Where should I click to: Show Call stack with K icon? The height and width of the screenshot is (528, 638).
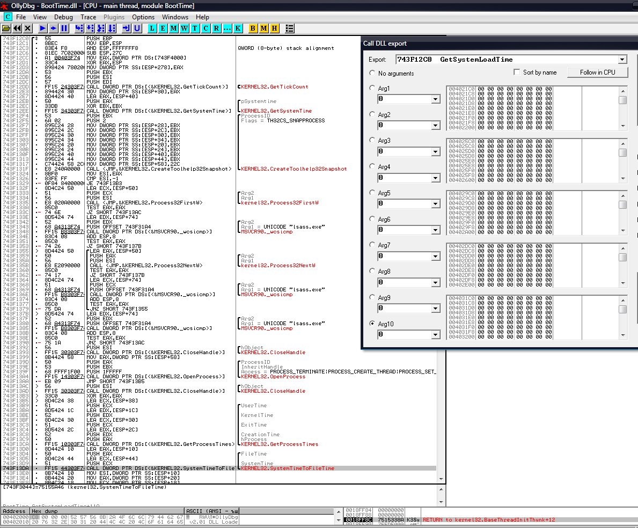pos(238,28)
